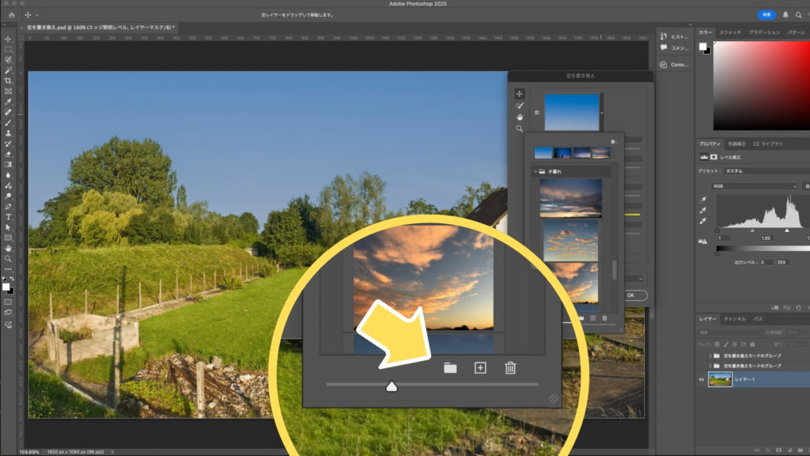810x456 pixels.
Task: Show the first hidden sky replacement group layer
Action: tap(702, 356)
